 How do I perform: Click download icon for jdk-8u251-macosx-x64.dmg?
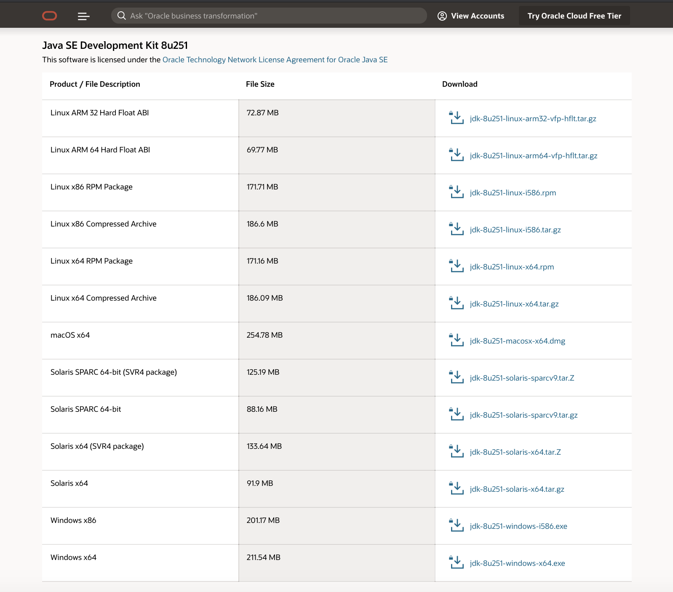coord(457,340)
